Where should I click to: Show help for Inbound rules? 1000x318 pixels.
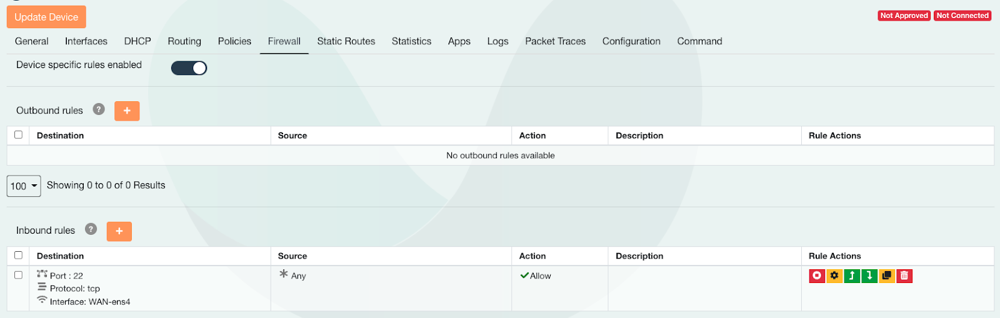(x=91, y=229)
